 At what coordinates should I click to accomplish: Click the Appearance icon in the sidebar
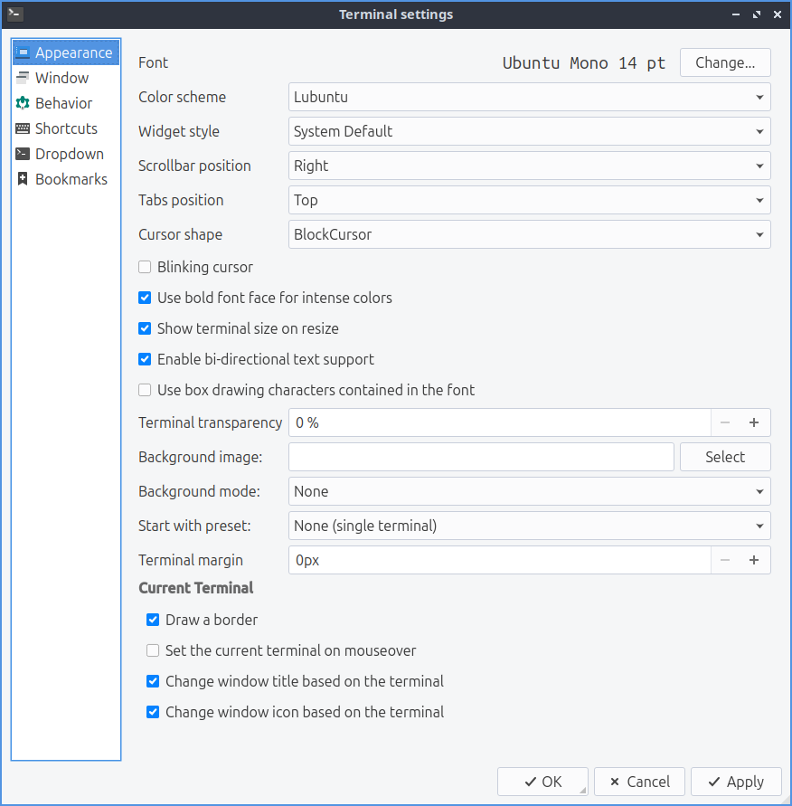(x=23, y=52)
